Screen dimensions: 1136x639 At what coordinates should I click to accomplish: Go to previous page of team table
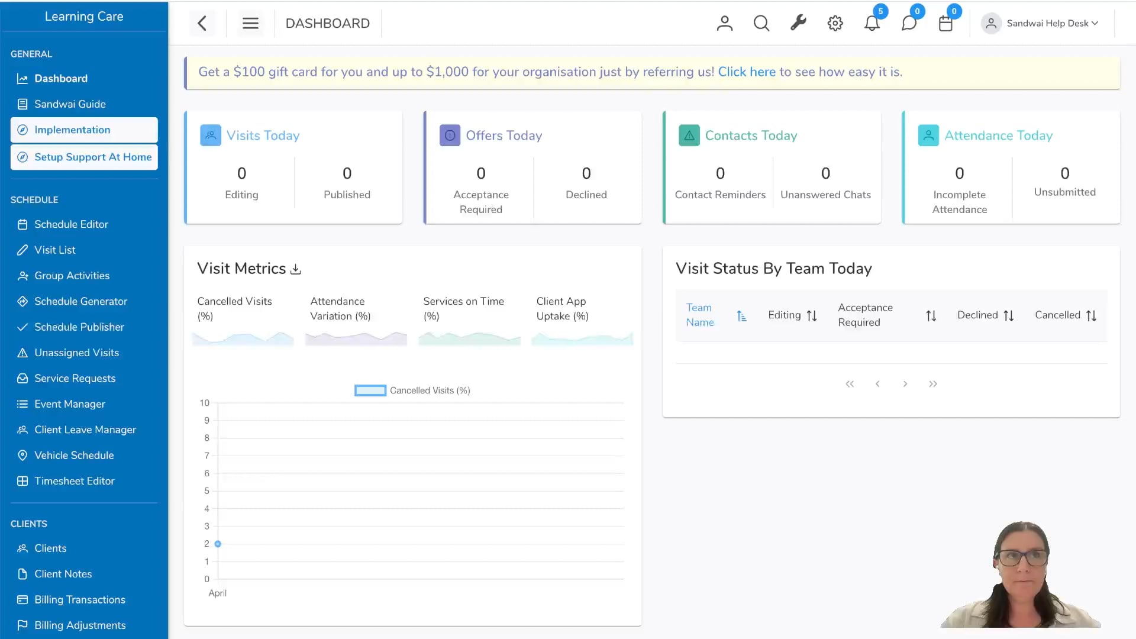[877, 384]
